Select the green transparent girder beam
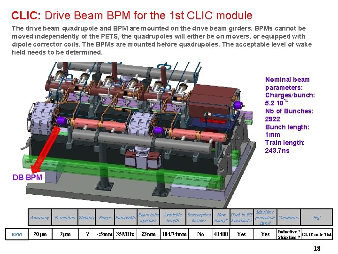 (x=123, y=172)
